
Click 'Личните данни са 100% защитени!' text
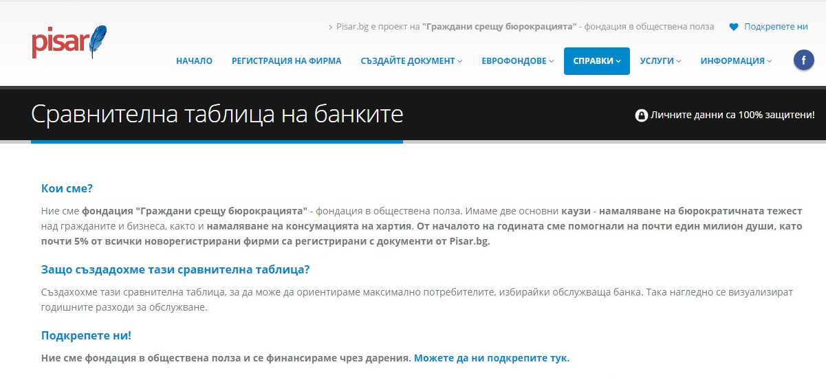coord(732,115)
